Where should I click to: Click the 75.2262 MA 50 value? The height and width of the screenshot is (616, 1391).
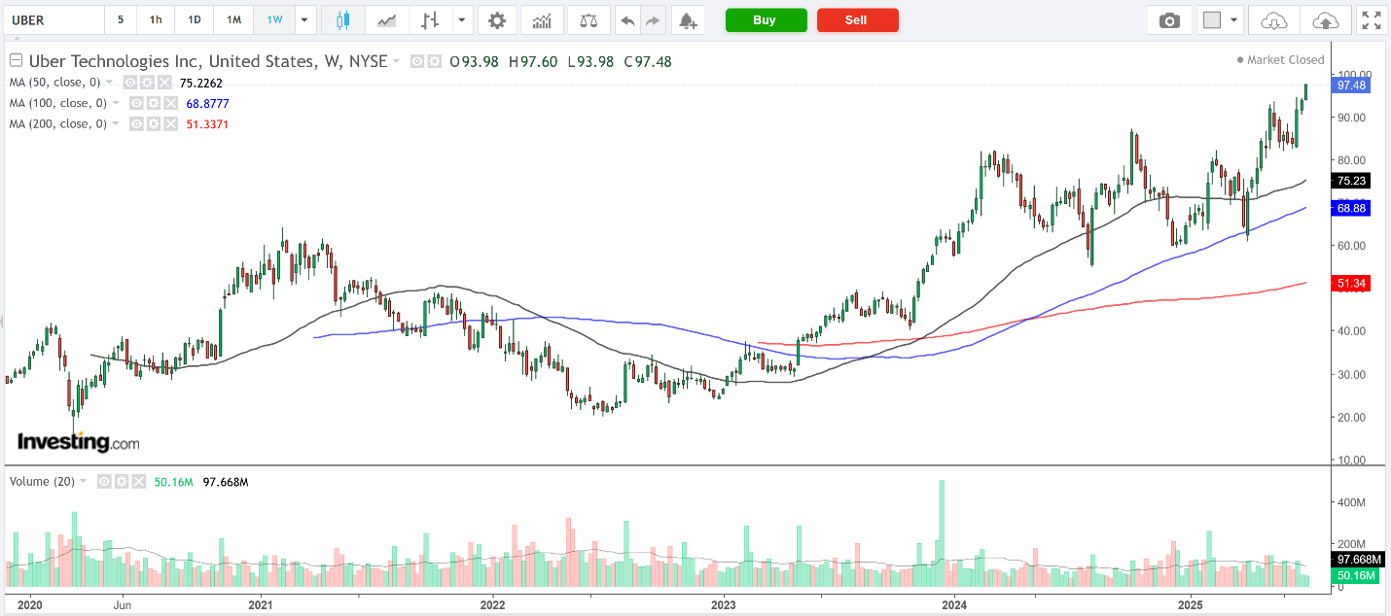[x=202, y=83]
